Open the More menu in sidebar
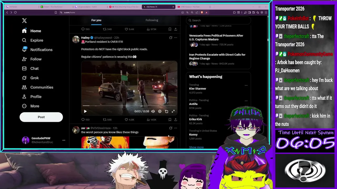The height and width of the screenshot is (189, 337). coord(31,106)
